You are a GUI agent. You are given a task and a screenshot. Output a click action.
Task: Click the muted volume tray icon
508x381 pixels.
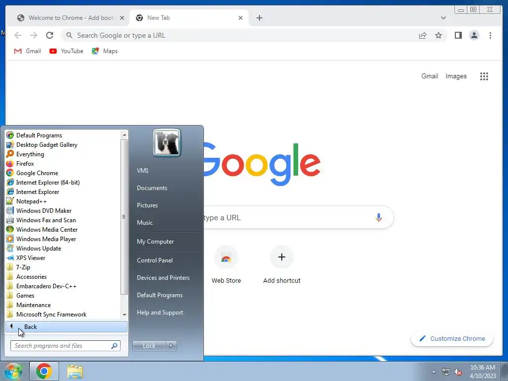[x=457, y=372]
